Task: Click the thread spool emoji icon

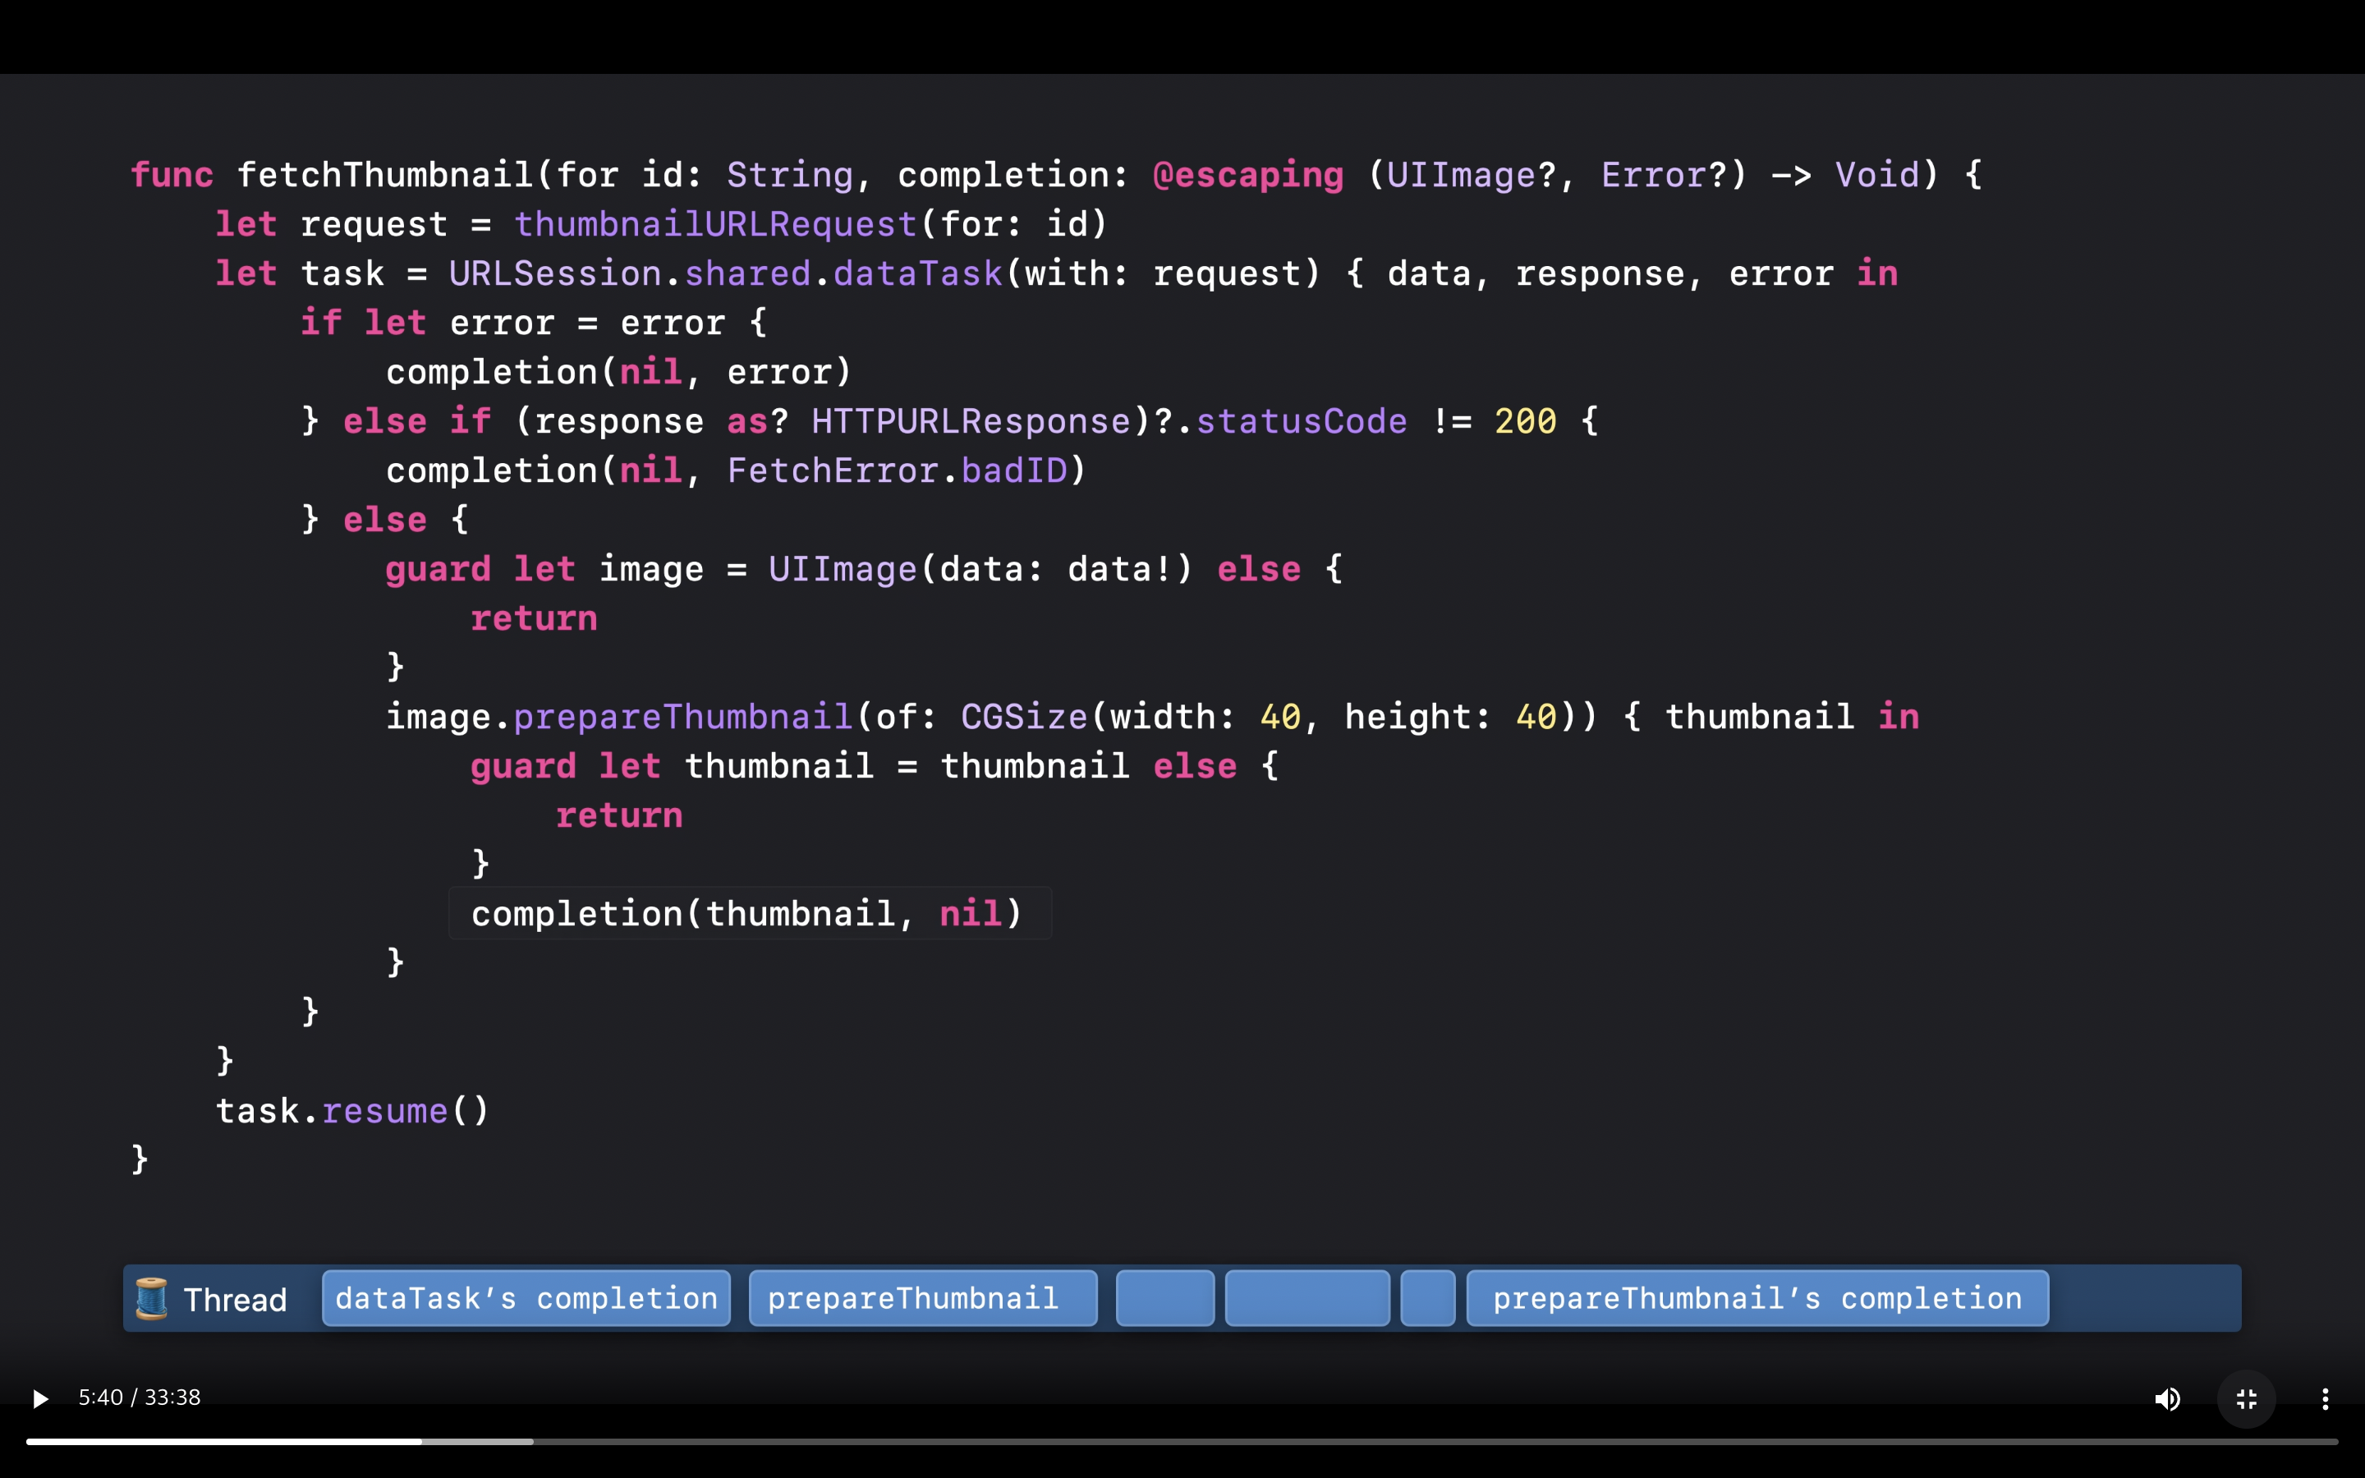Action: pyautogui.click(x=151, y=1298)
